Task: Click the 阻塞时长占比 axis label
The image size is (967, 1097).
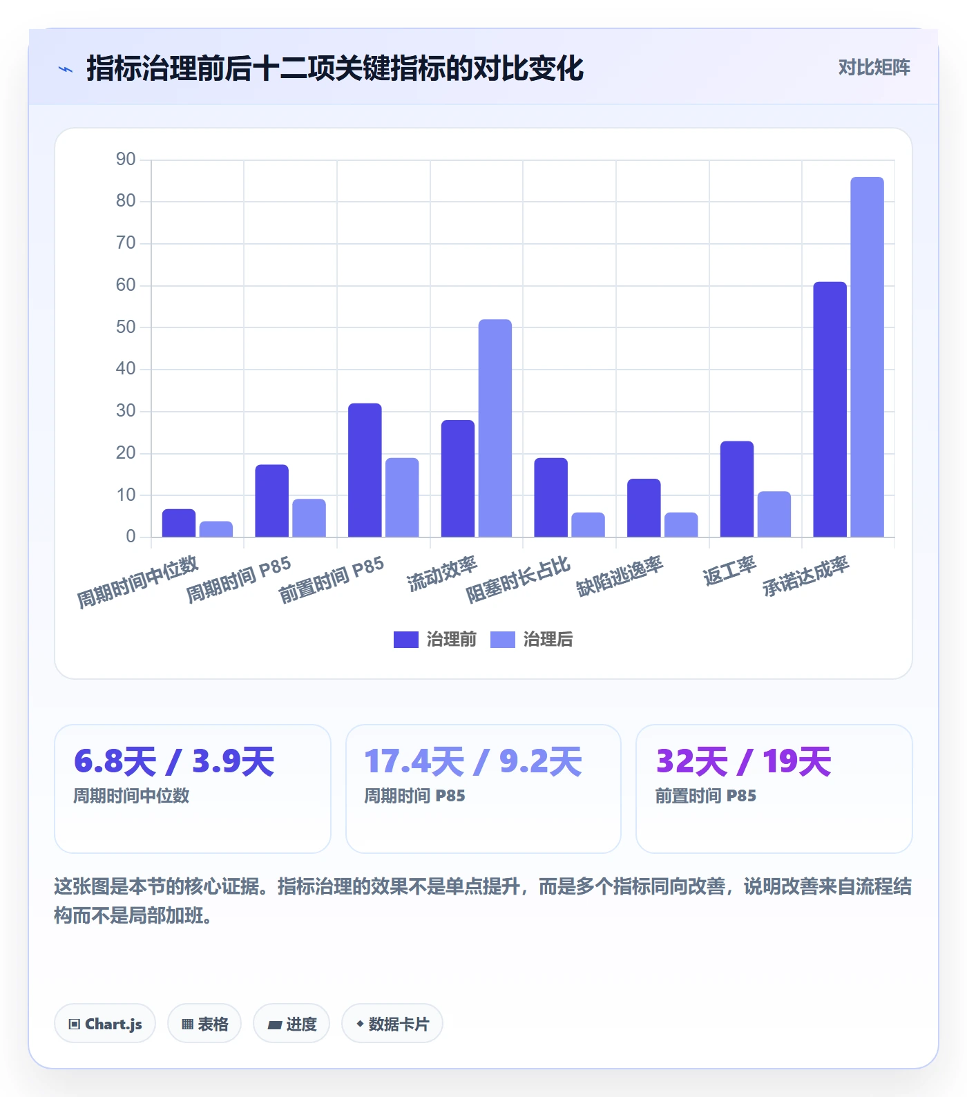Action: [518, 579]
